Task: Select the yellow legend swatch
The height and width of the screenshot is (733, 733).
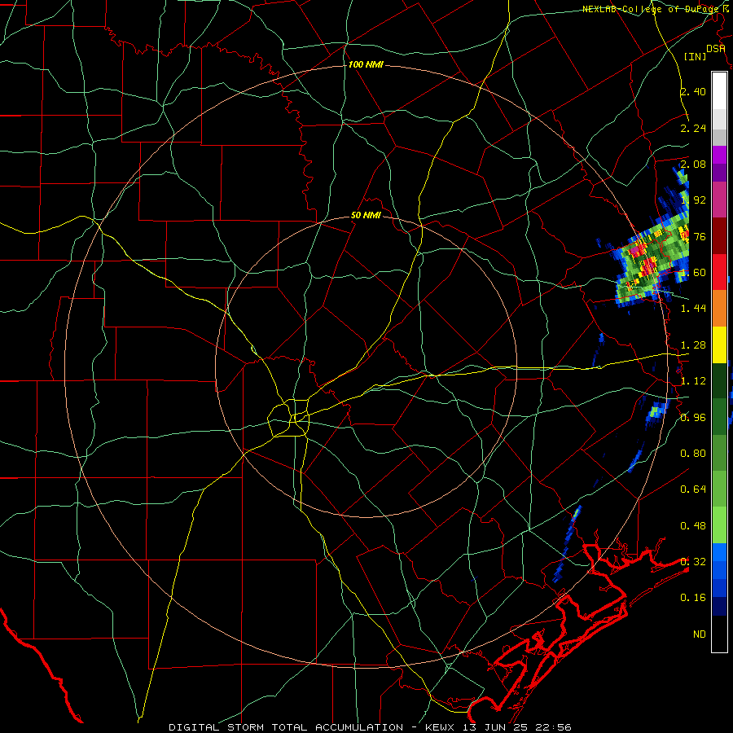Action: pyautogui.click(x=719, y=345)
